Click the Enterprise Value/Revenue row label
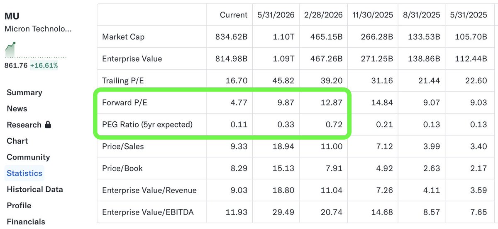498x229 pixels. point(149,190)
